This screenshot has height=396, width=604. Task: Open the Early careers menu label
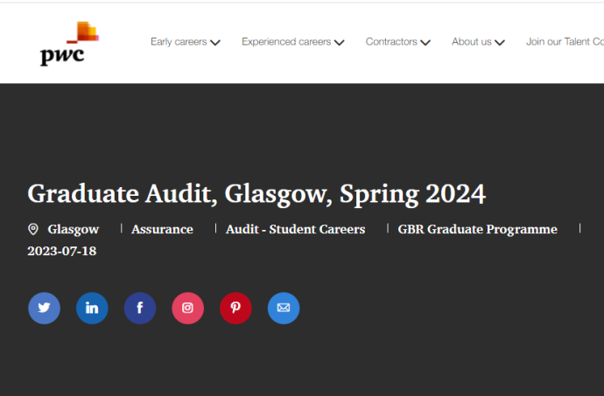point(179,42)
